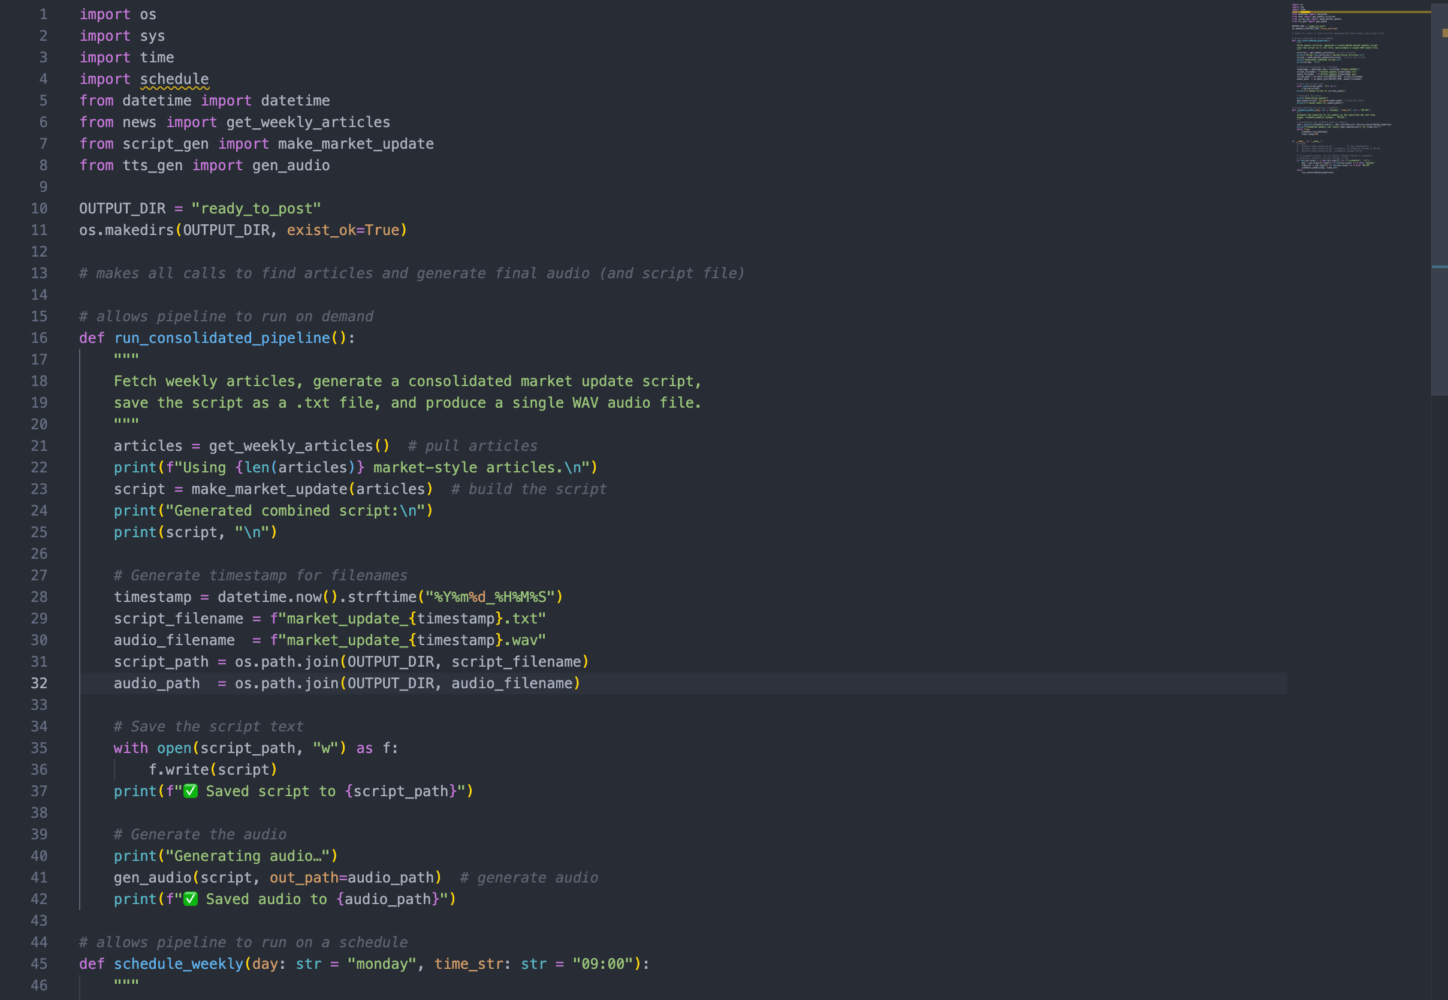Click the '# Save the script text' comment
This screenshot has height=1000, width=1448.
pyautogui.click(x=208, y=726)
